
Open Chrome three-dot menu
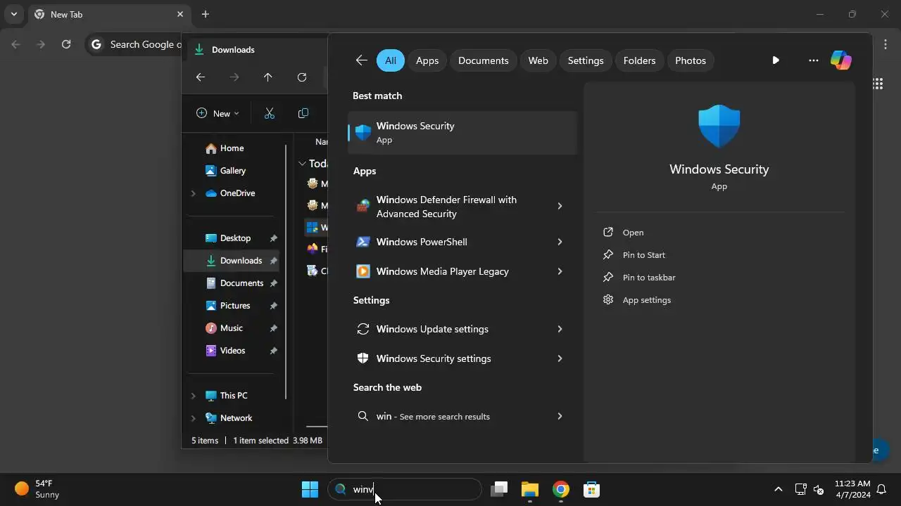coord(886,44)
